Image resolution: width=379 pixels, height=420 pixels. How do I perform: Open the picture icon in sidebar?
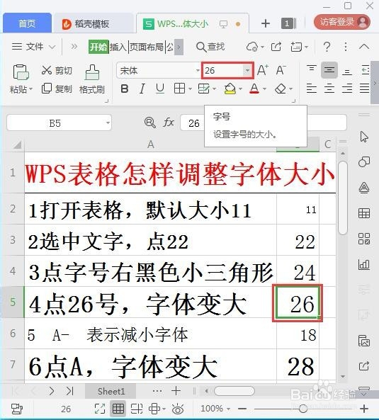(x=364, y=341)
